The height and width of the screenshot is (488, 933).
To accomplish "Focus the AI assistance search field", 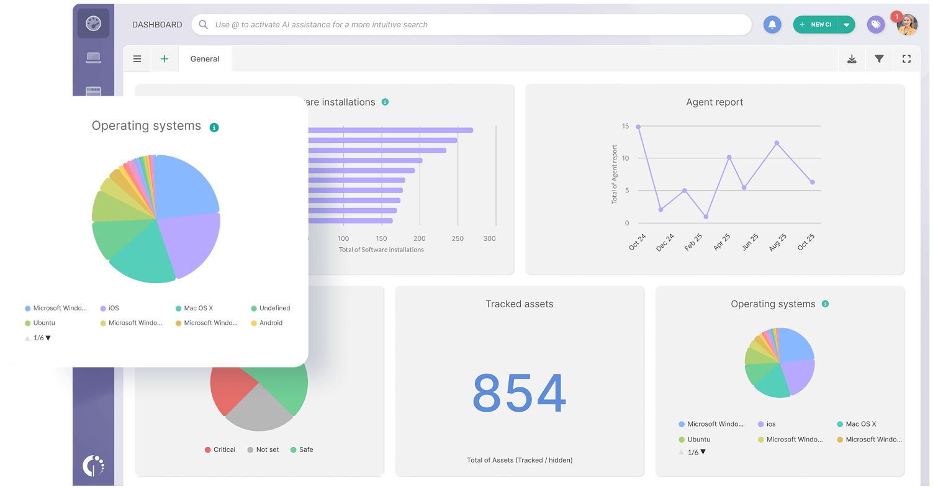I will 472,25.
